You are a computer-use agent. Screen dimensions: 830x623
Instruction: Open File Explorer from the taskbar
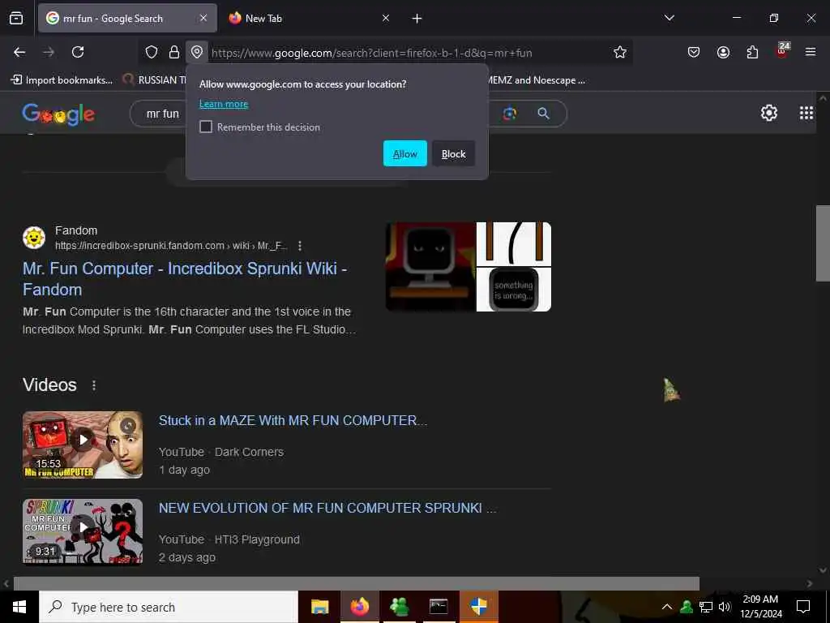click(319, 607)
